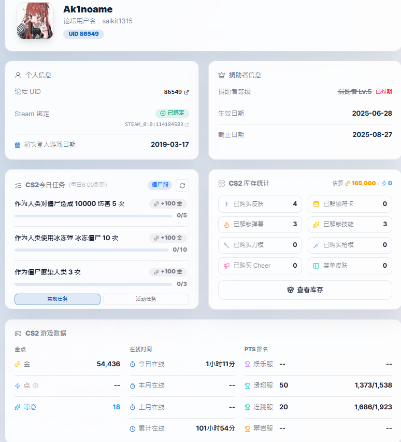
Task: Click the lightning icon beside 点
Action: [18, 385]
